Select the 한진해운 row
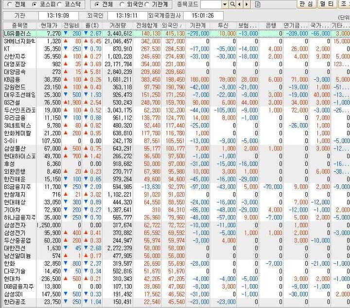 (x=176, y=179)
